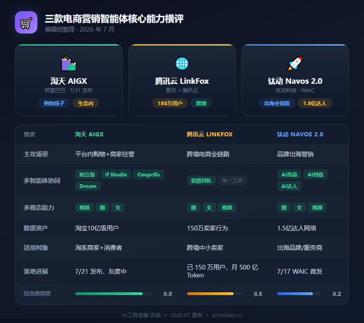Click the AI选品 chip
The height and width of the screenshot is (323, 364).
(289, 175)
